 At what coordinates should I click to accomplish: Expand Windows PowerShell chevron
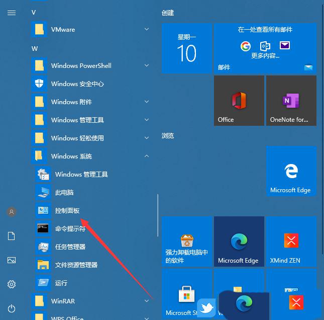pyautogui.click(x=147, y=65)
